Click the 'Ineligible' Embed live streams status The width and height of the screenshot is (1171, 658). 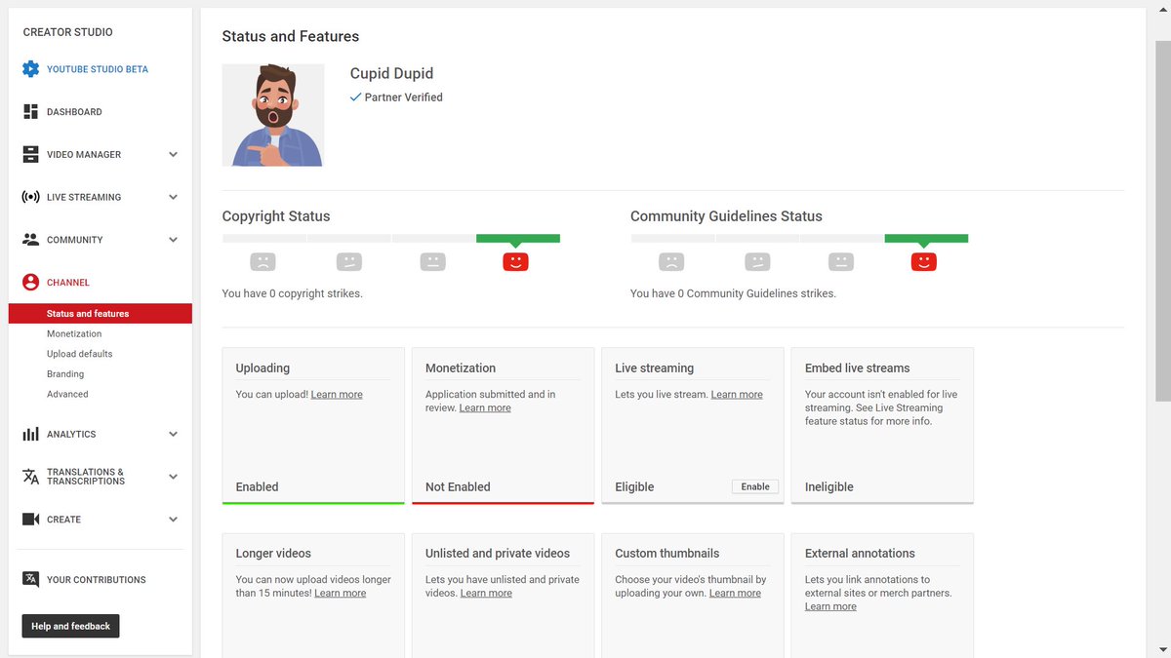tap(829, 486)
